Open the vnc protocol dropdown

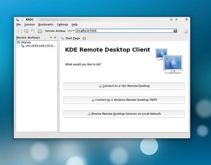click(x=71, y=31)
